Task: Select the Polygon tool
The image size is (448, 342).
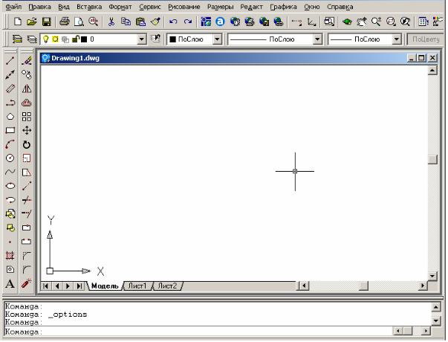Action: tap(10, 117)
